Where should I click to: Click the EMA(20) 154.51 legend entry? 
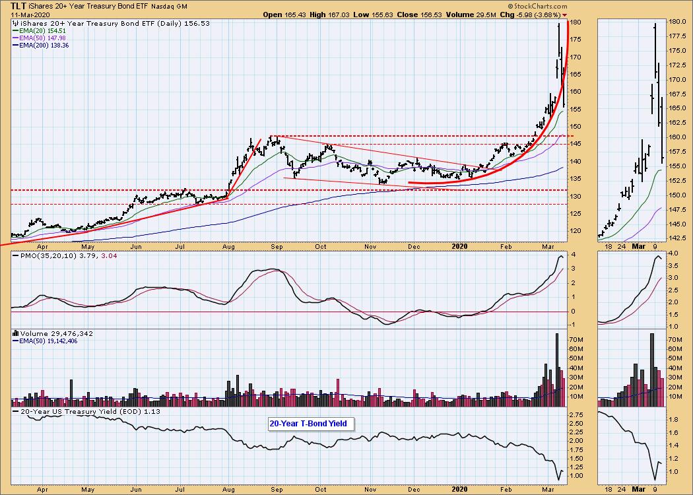[40, 31]
